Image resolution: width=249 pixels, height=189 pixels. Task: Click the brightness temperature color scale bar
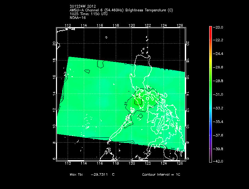[x=211, y=94]
